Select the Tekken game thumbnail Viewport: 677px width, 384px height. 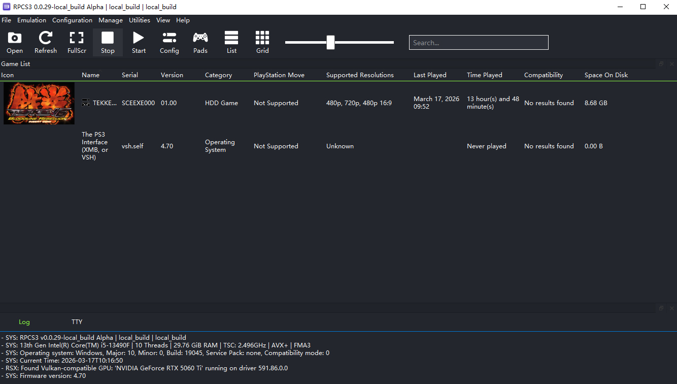coord(39,103)
